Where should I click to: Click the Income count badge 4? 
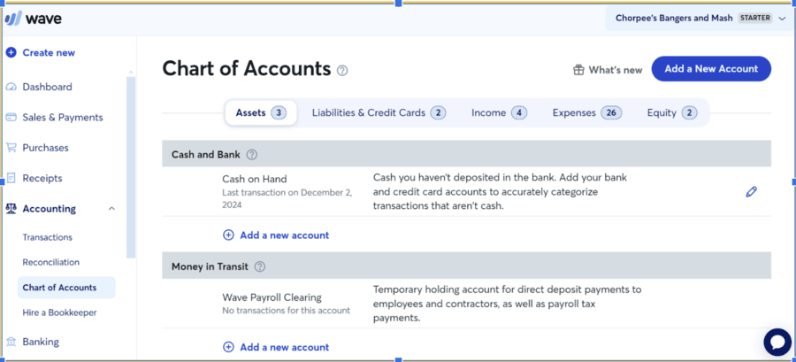(x=519, y=112)
